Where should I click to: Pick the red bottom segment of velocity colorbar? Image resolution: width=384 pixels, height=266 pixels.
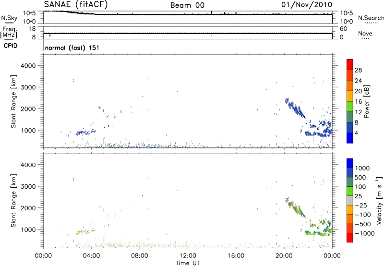350,238
